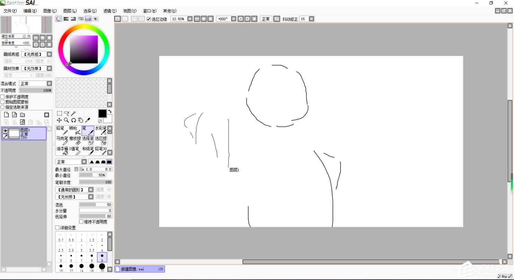Select the rectangular selection tool
The width and height of the screenshot is (514, 280).
(x=59, y=113)
